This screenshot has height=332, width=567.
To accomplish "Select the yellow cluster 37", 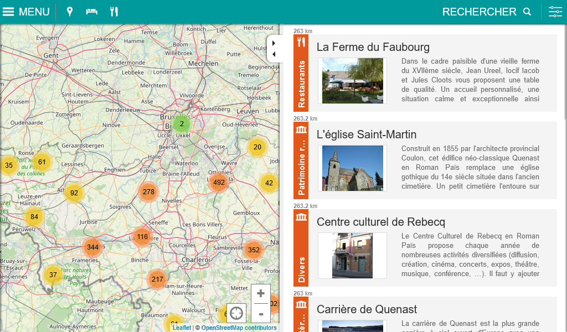I will pyautogui.click(x=53, y=274).
